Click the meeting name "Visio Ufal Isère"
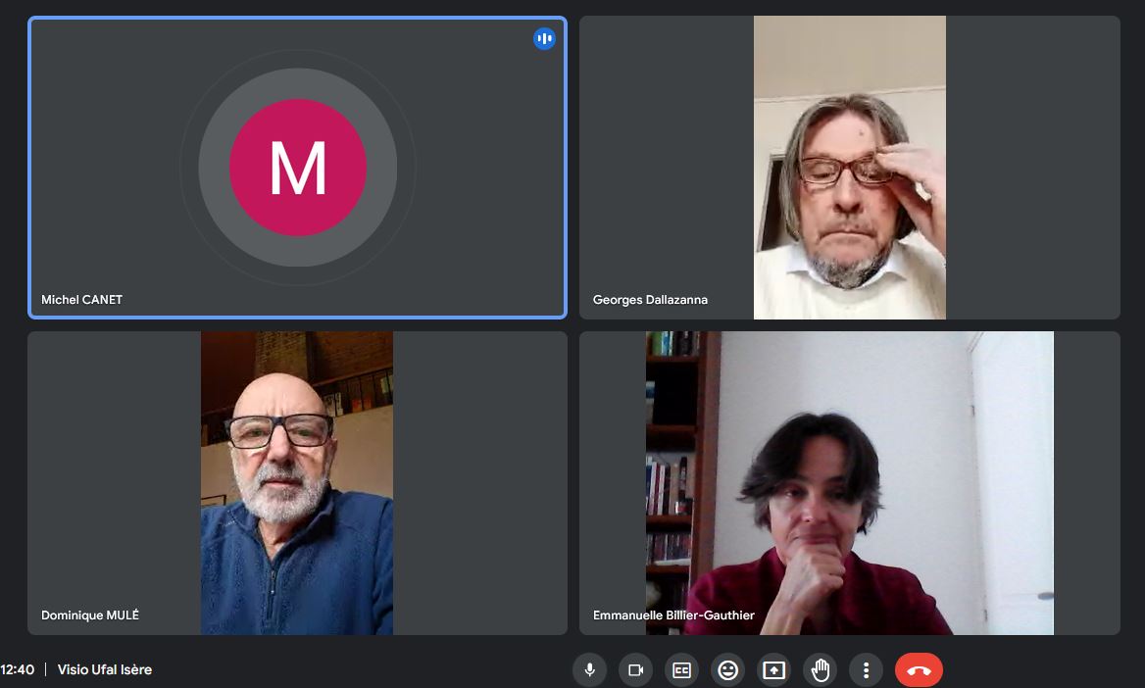This screenshot has width=1145, height=688. coord(105,670)
